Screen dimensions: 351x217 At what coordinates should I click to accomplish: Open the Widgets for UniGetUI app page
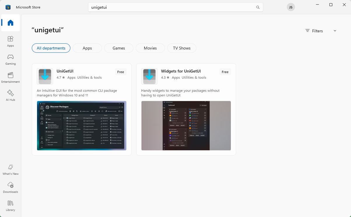point(181,71)
